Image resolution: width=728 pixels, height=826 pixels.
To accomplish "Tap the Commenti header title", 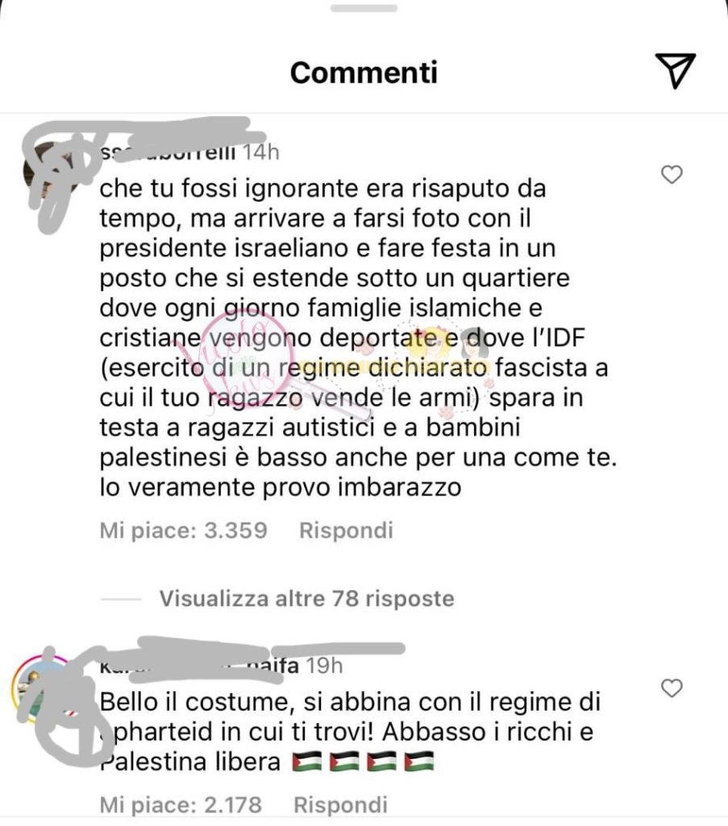I will tap(364, 72).
